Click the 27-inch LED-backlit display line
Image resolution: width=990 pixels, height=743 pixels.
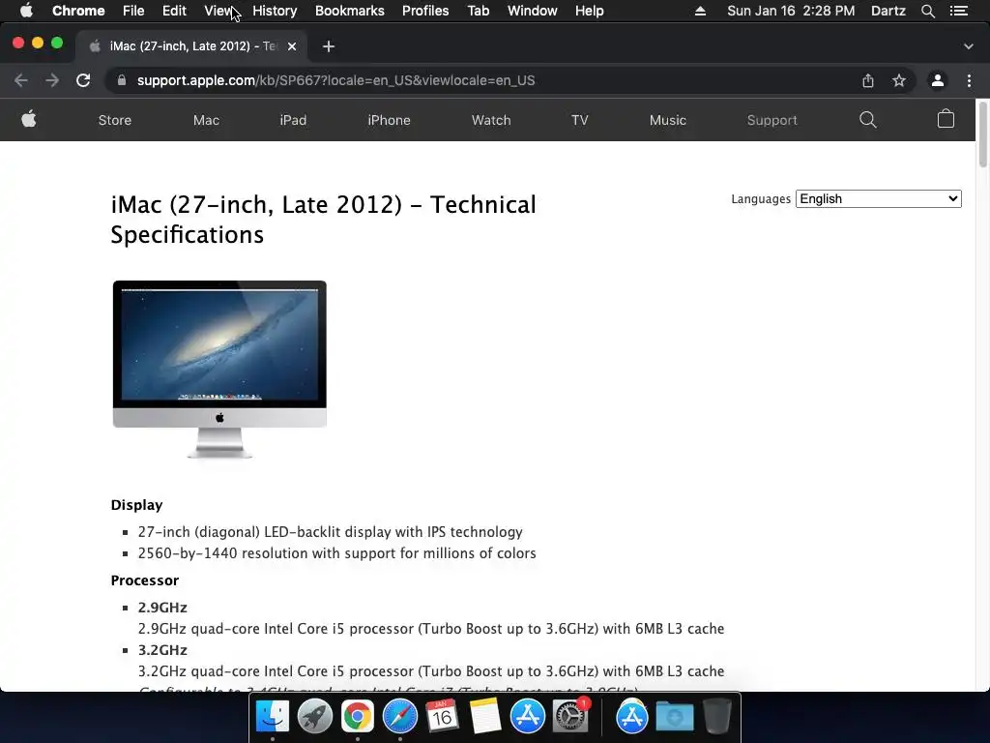tap(331, 531)
